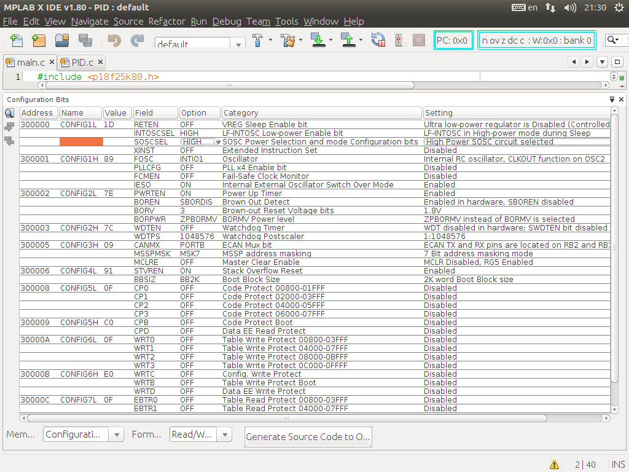Open the Tools menu
Image resolution: width=629 pixels, height=472 pixels.
[286, 22]
